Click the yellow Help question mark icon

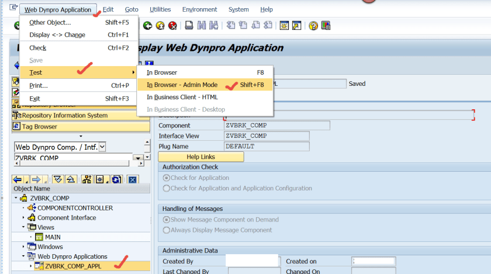[313, 26]
